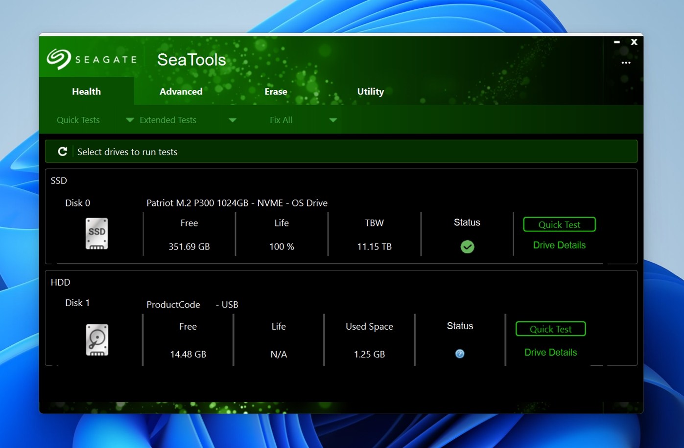Open Drive Details for USB Disk 1

550,352
